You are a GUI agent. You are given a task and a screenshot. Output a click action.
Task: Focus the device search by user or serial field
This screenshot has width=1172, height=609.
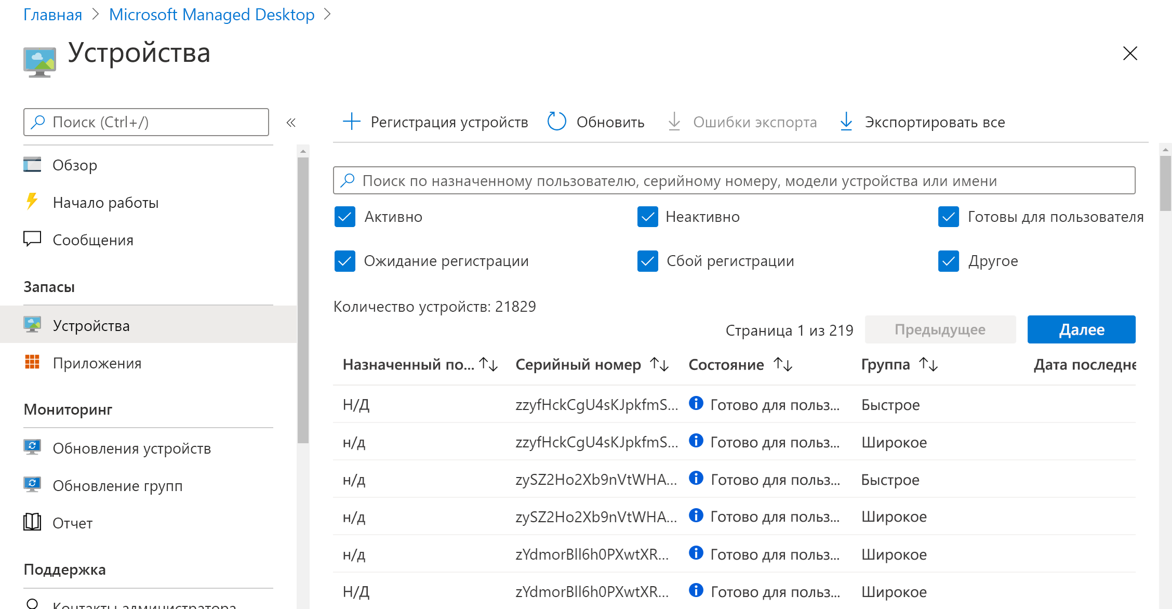tap(734, 180)
